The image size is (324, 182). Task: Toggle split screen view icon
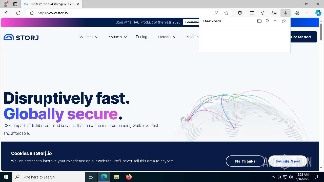(x=252, y=13)
